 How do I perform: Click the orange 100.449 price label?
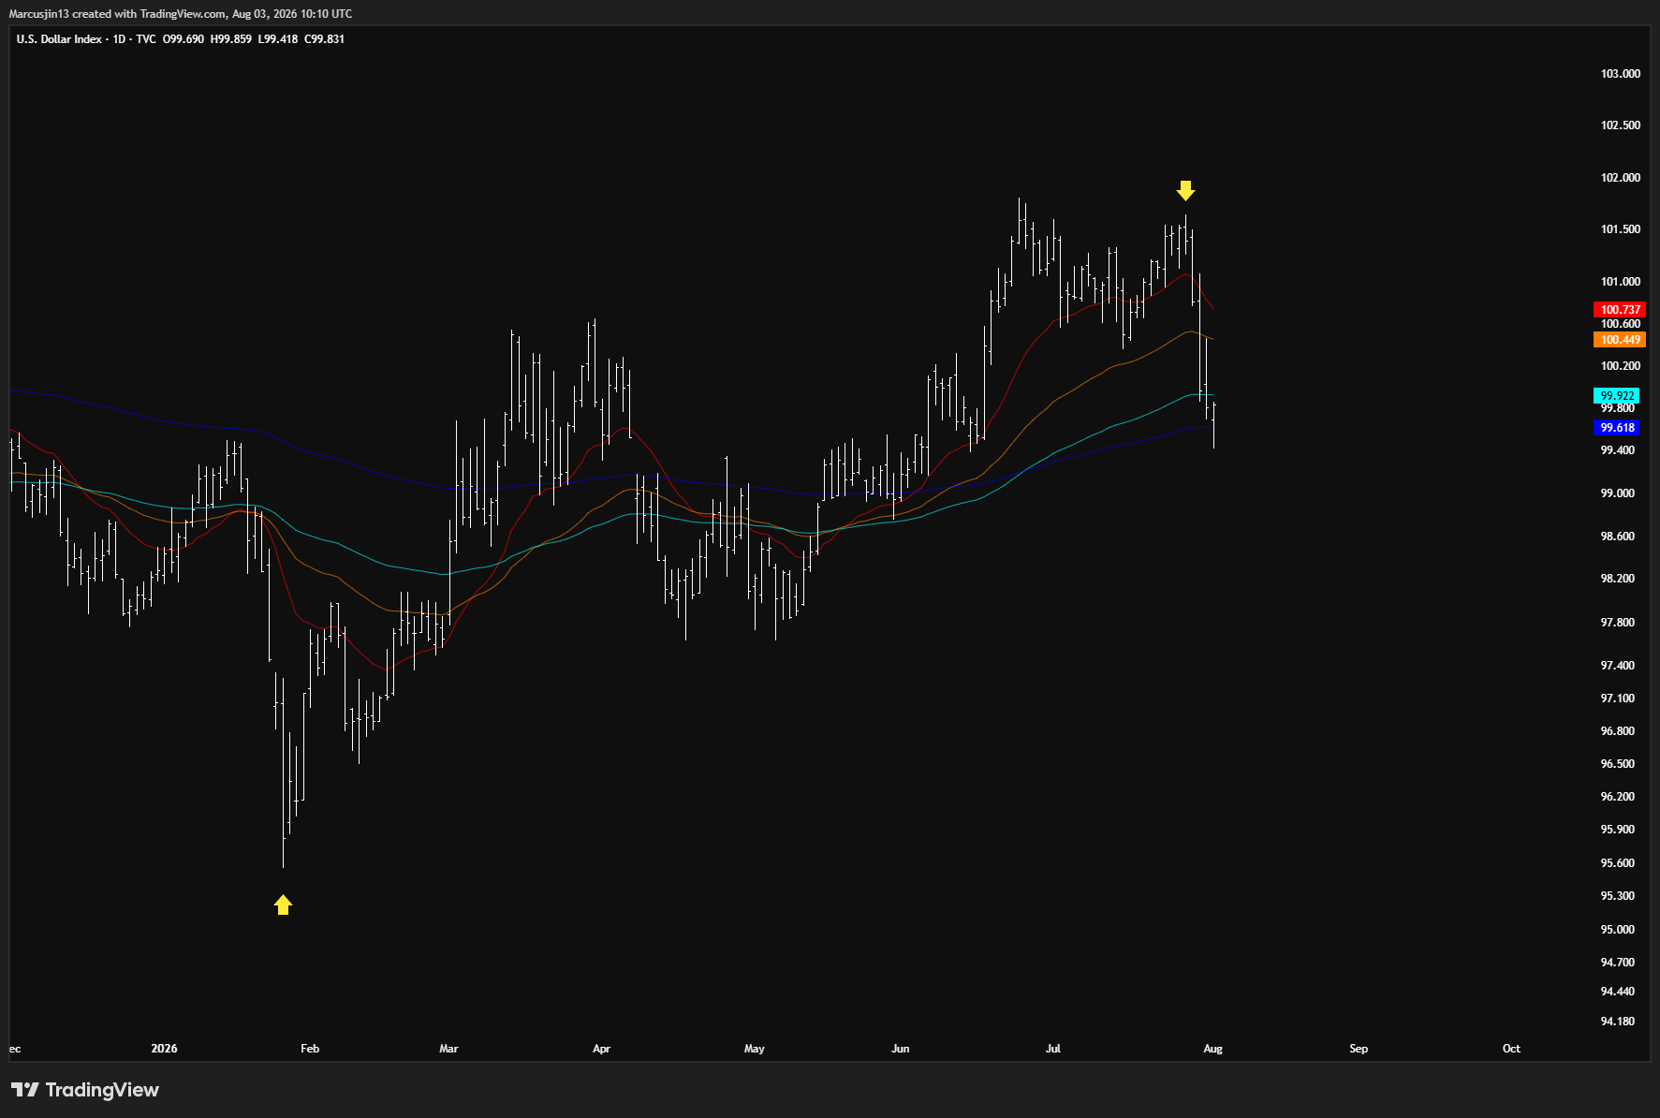(x=1620, y=340)
